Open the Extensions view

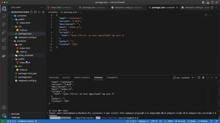tap(4, 40)
